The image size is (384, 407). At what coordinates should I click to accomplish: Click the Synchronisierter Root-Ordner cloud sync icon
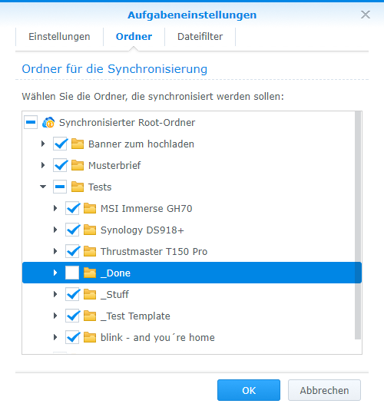pos(48,122)
